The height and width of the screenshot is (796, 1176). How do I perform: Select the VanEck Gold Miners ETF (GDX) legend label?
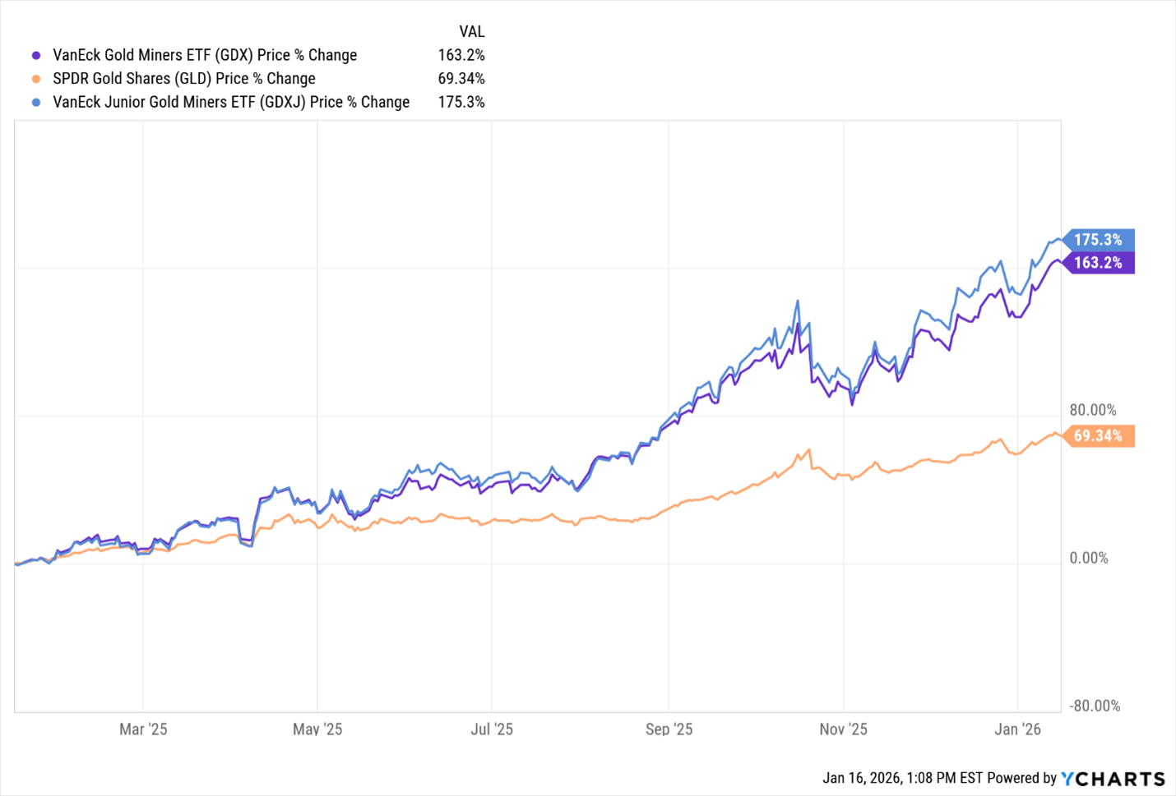[205, 56]
